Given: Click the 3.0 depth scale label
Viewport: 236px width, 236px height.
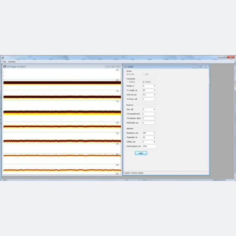Looking at the screenshot, I should 117,133.
